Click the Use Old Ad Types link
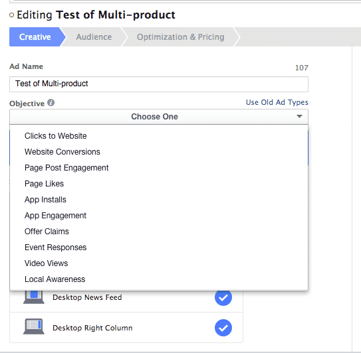 coord(277,102)
